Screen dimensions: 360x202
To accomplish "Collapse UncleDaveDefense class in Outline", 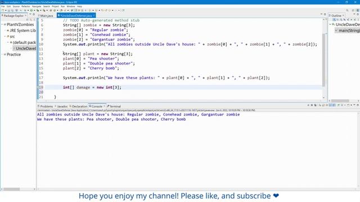I will pyautogui.click(x=330, y=24).
